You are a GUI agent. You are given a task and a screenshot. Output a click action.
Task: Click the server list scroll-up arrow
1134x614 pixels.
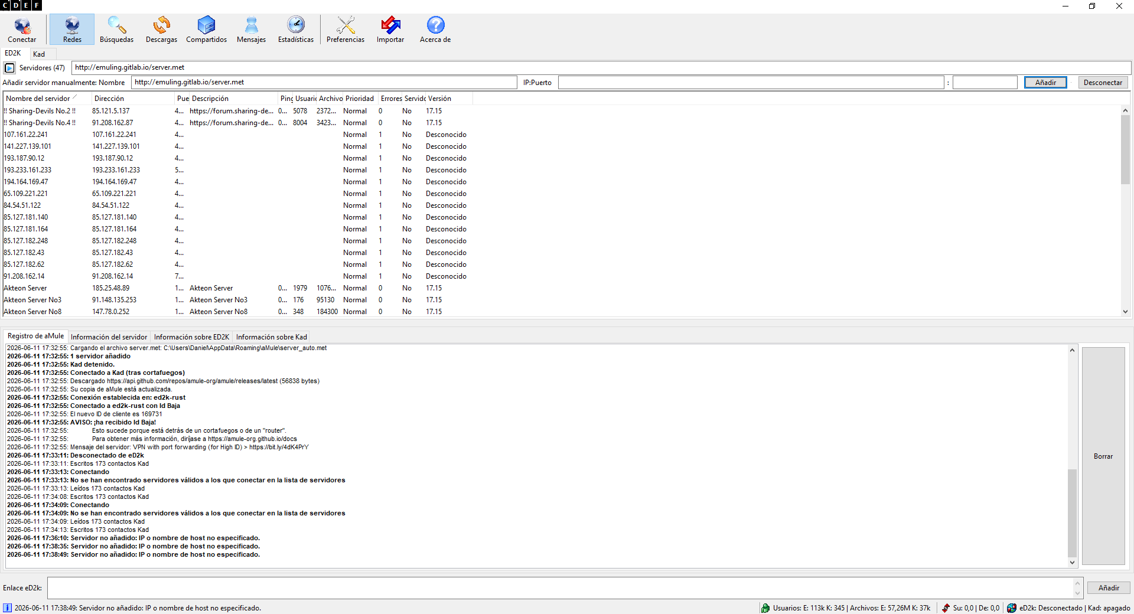[1125, 110]
